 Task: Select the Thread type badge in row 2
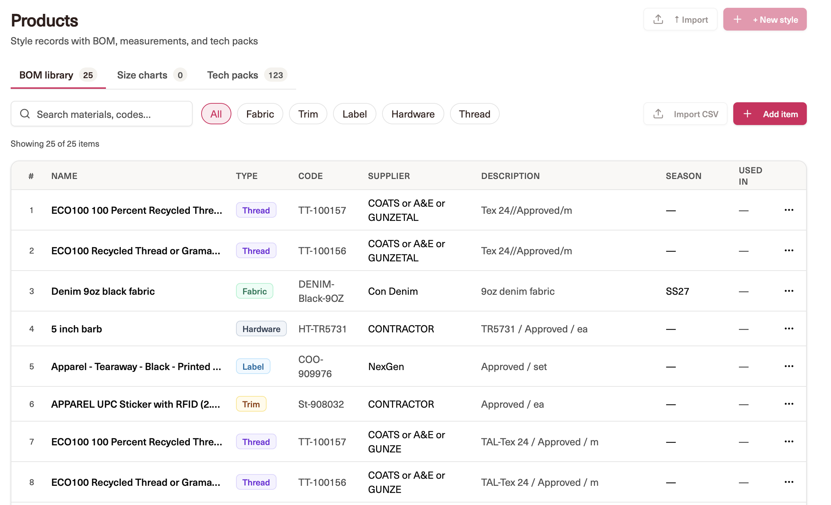pyautogui.click(x=256, y=251)
